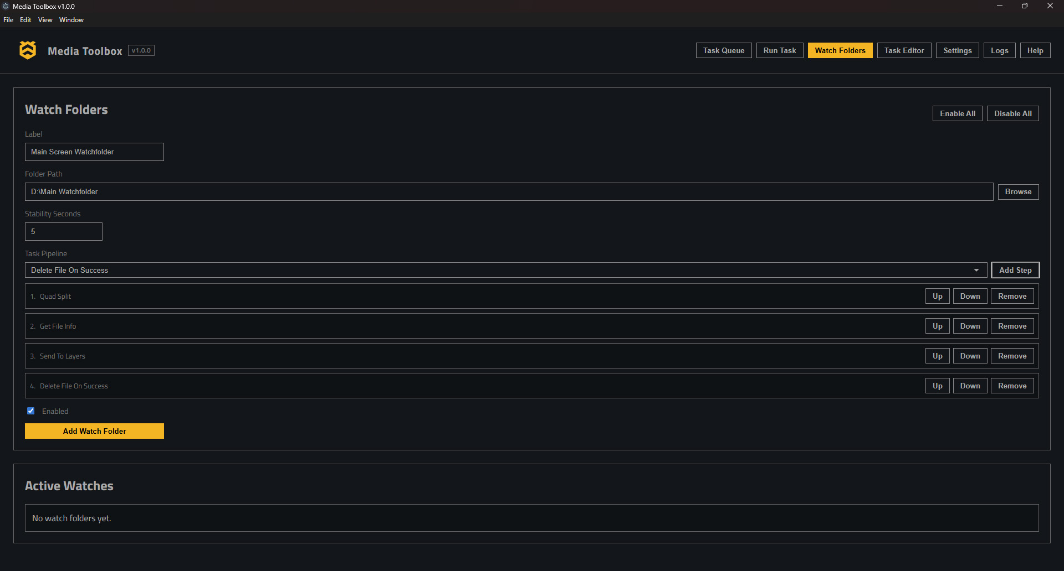View application Logs
Image resolution: width=1064 pixels, height=571 pixels.
(x=999, y=50)
